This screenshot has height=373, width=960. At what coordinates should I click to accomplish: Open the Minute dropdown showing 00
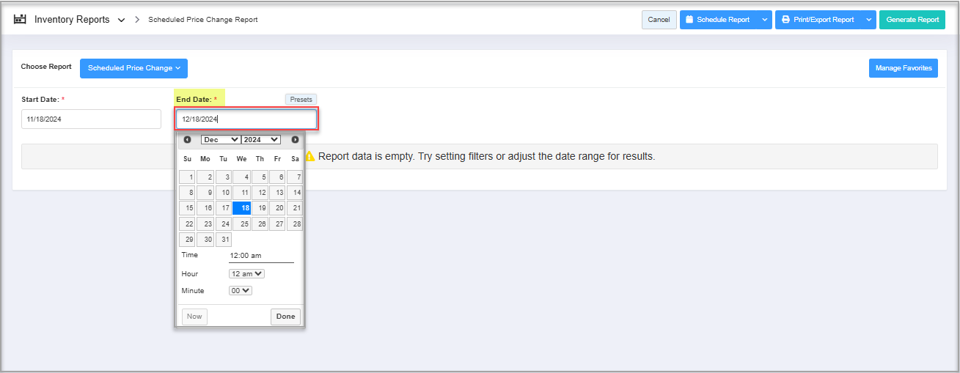click(241, 290)
